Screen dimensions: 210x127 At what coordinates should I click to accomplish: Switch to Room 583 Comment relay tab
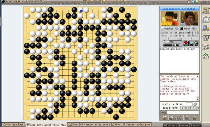point(89,124)
